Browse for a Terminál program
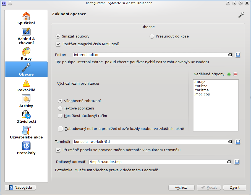This screenshot has height=195, width=251. point(238,142)
